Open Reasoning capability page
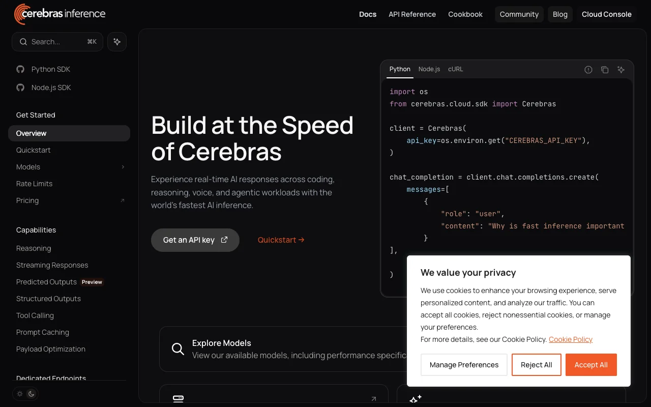Viewport: 651px width, 407px height. [69, 248]
